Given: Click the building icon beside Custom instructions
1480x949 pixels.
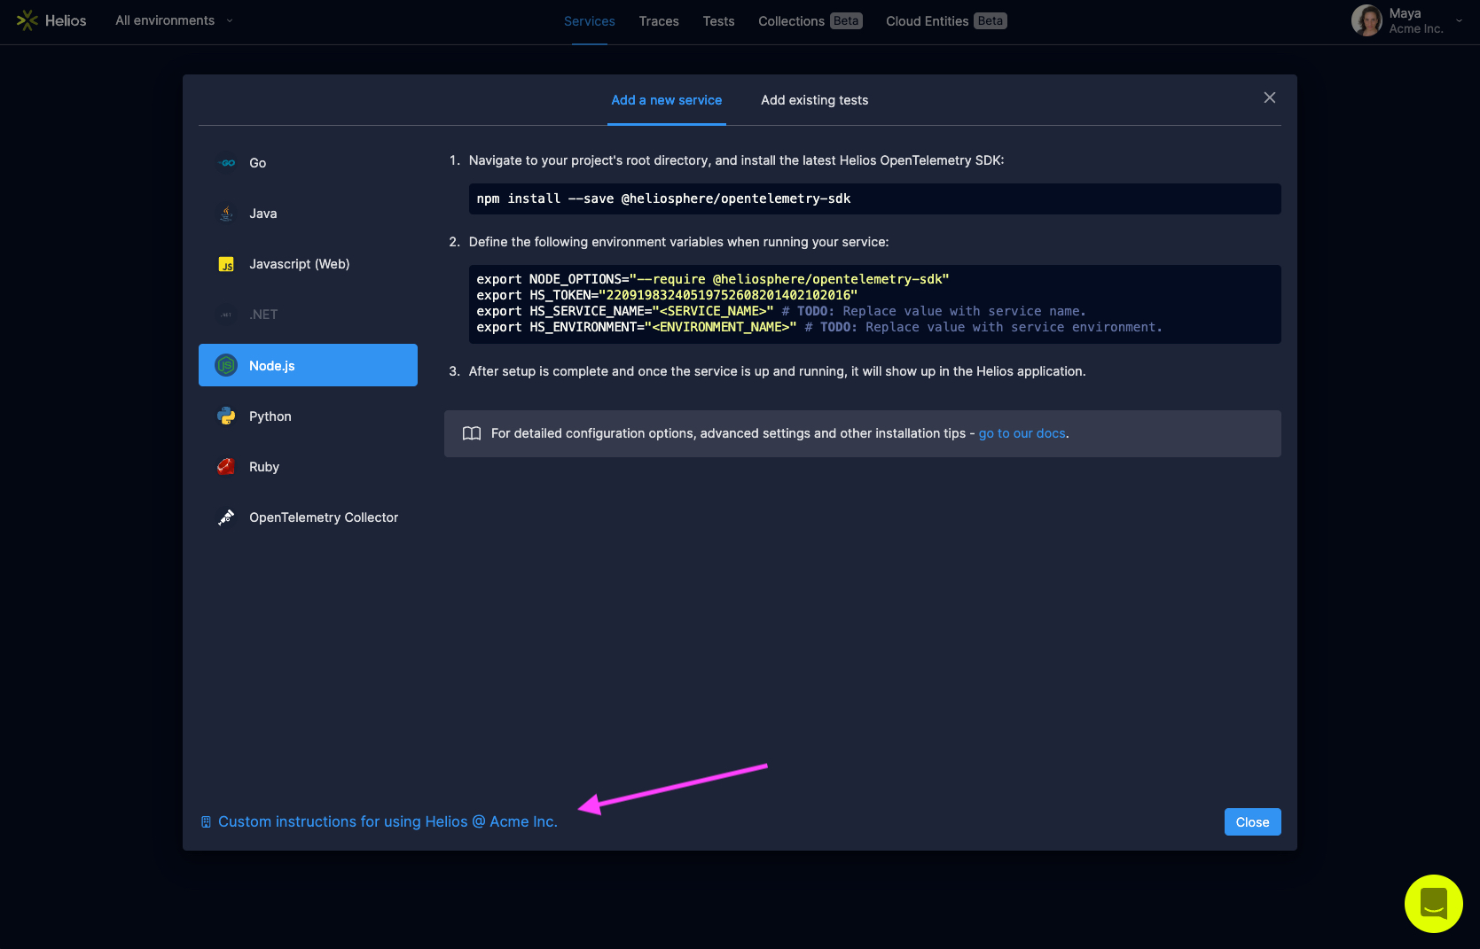Looking at the screenshot, I should [206, 822].
